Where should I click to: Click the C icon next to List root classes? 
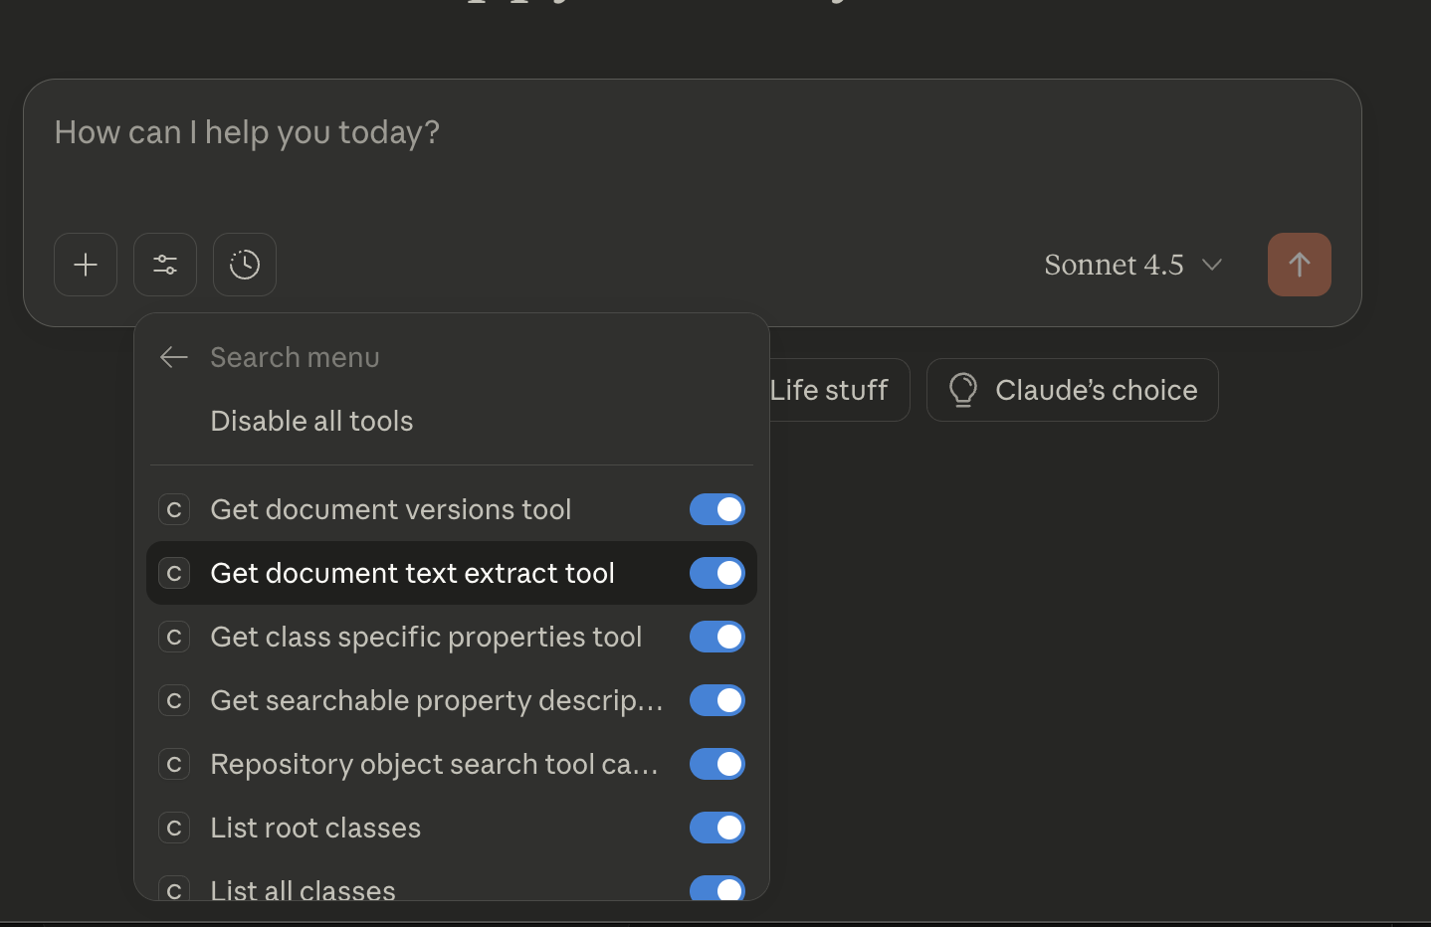(173, 827)
